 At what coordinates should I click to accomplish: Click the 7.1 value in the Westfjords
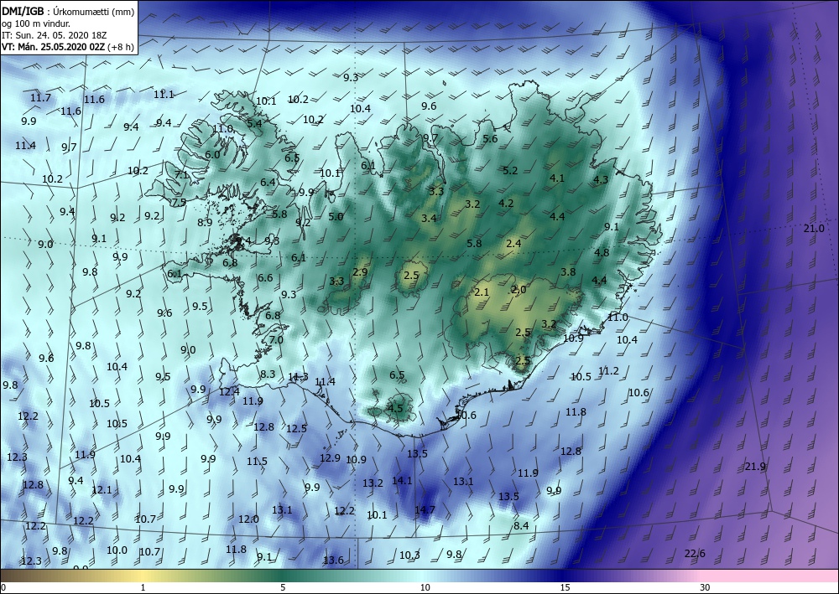[x=181, y=174]
